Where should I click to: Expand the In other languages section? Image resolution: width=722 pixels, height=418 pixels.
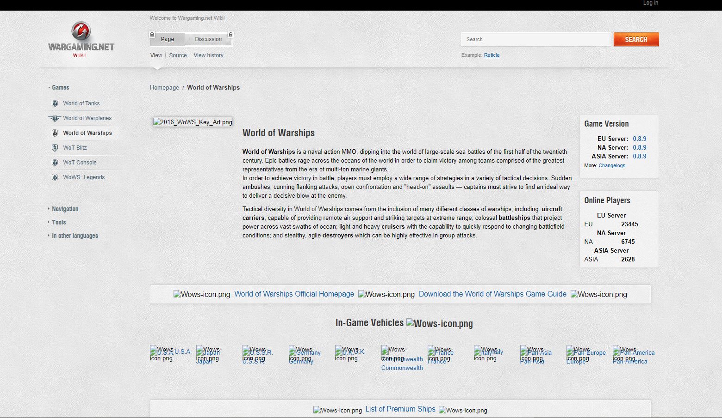(x=73, y=236)
